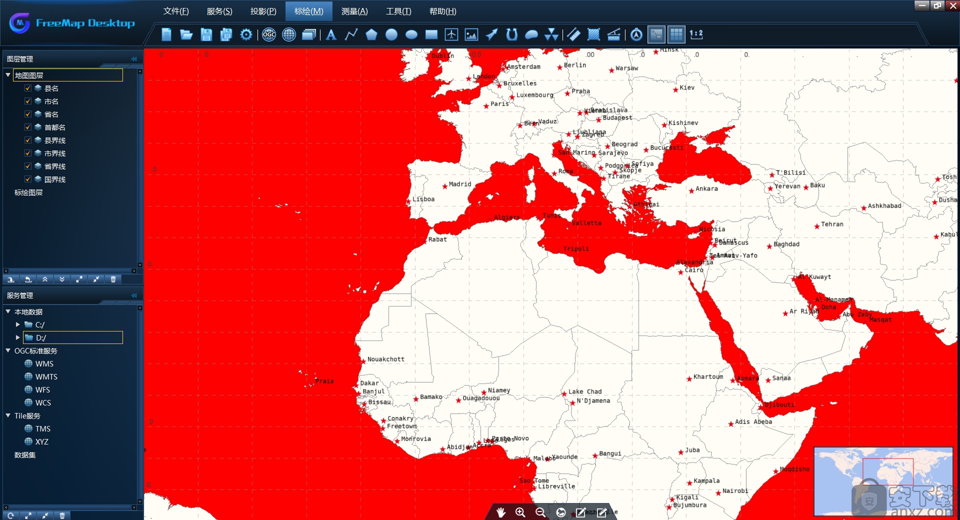Select the arrow plotting tool

click(x=491, y=34)
